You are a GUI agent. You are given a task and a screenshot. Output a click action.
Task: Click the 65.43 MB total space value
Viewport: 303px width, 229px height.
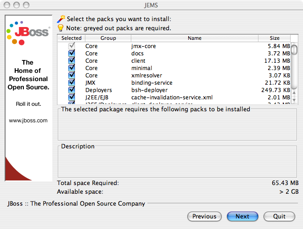[x=285, y=183]
